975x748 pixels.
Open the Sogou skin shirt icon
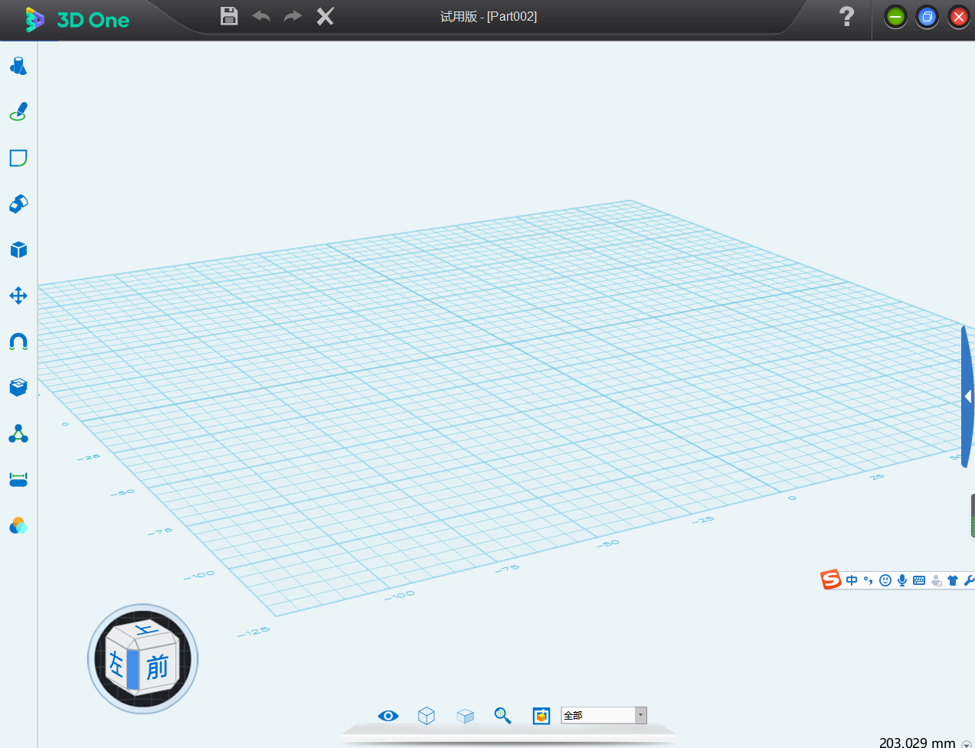coord(953,580)
